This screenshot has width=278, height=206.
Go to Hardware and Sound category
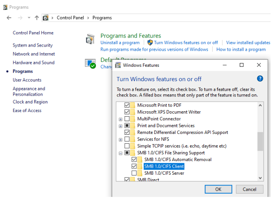tap(34, 63)
